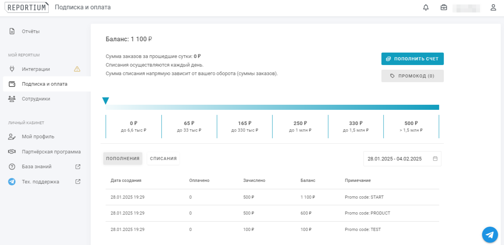Open the Отчёты section

[x=30, y=32]
